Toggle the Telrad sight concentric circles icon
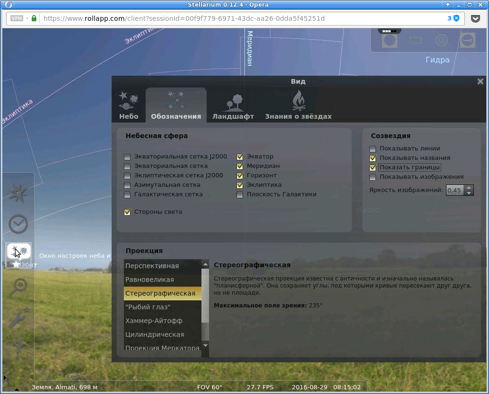489x394 pixels. [x=441, y=40]
